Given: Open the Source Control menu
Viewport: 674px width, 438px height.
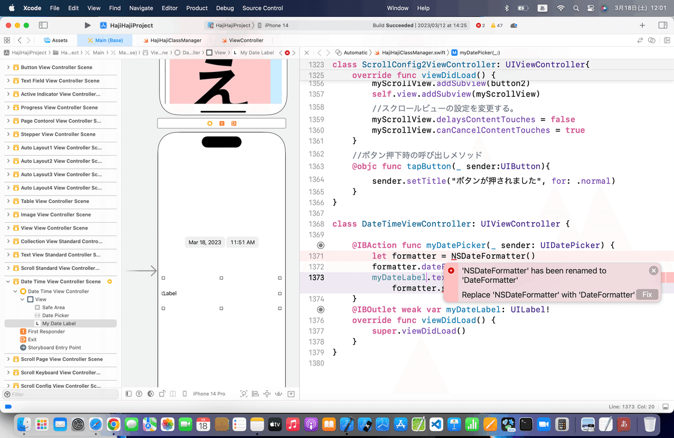Looking at the screenshot, I should (263, 8).
